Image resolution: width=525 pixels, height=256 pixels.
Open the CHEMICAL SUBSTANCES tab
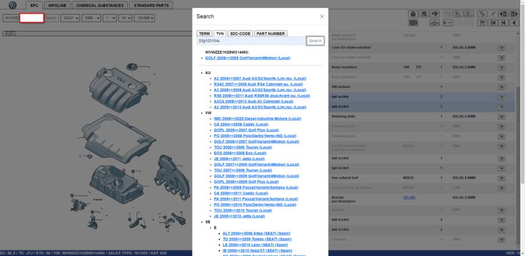click(100, 5)
